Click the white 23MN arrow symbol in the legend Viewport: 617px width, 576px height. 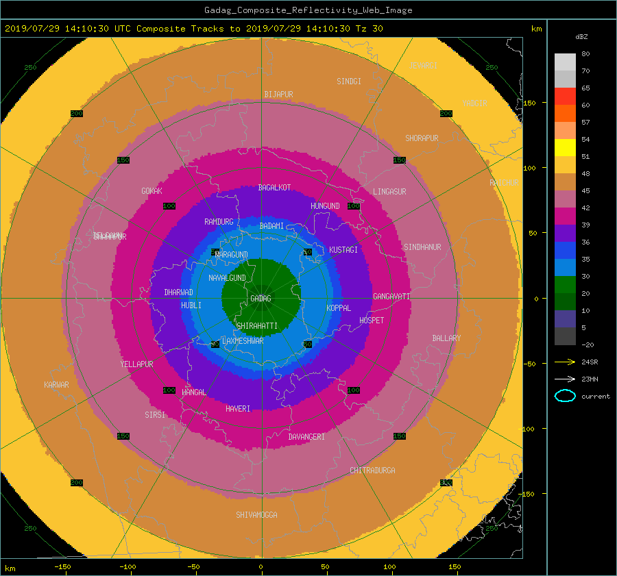coord(565,379)
